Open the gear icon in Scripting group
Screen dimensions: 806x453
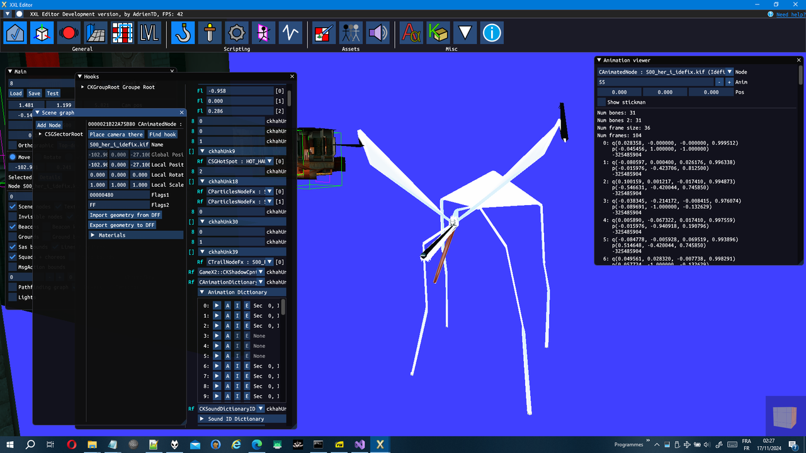coord(237,33)
